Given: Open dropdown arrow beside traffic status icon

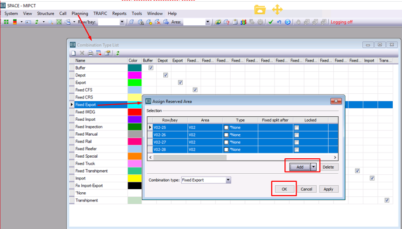Looking at the screenshot, I should (21, 22).
